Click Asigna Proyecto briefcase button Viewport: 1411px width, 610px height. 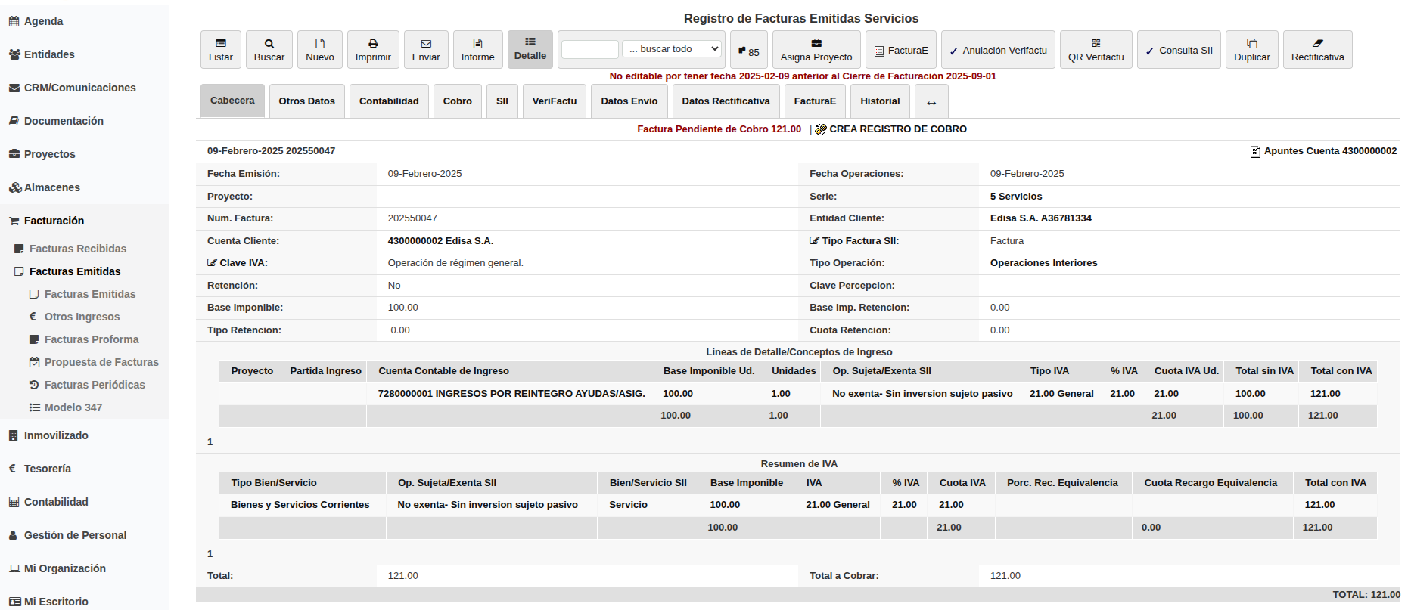click(x=816, y=50)
